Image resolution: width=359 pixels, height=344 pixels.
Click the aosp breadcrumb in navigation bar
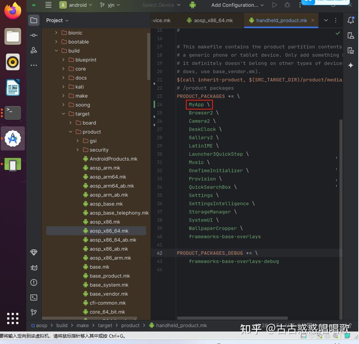pyautogui.click(x=39, y=325)
